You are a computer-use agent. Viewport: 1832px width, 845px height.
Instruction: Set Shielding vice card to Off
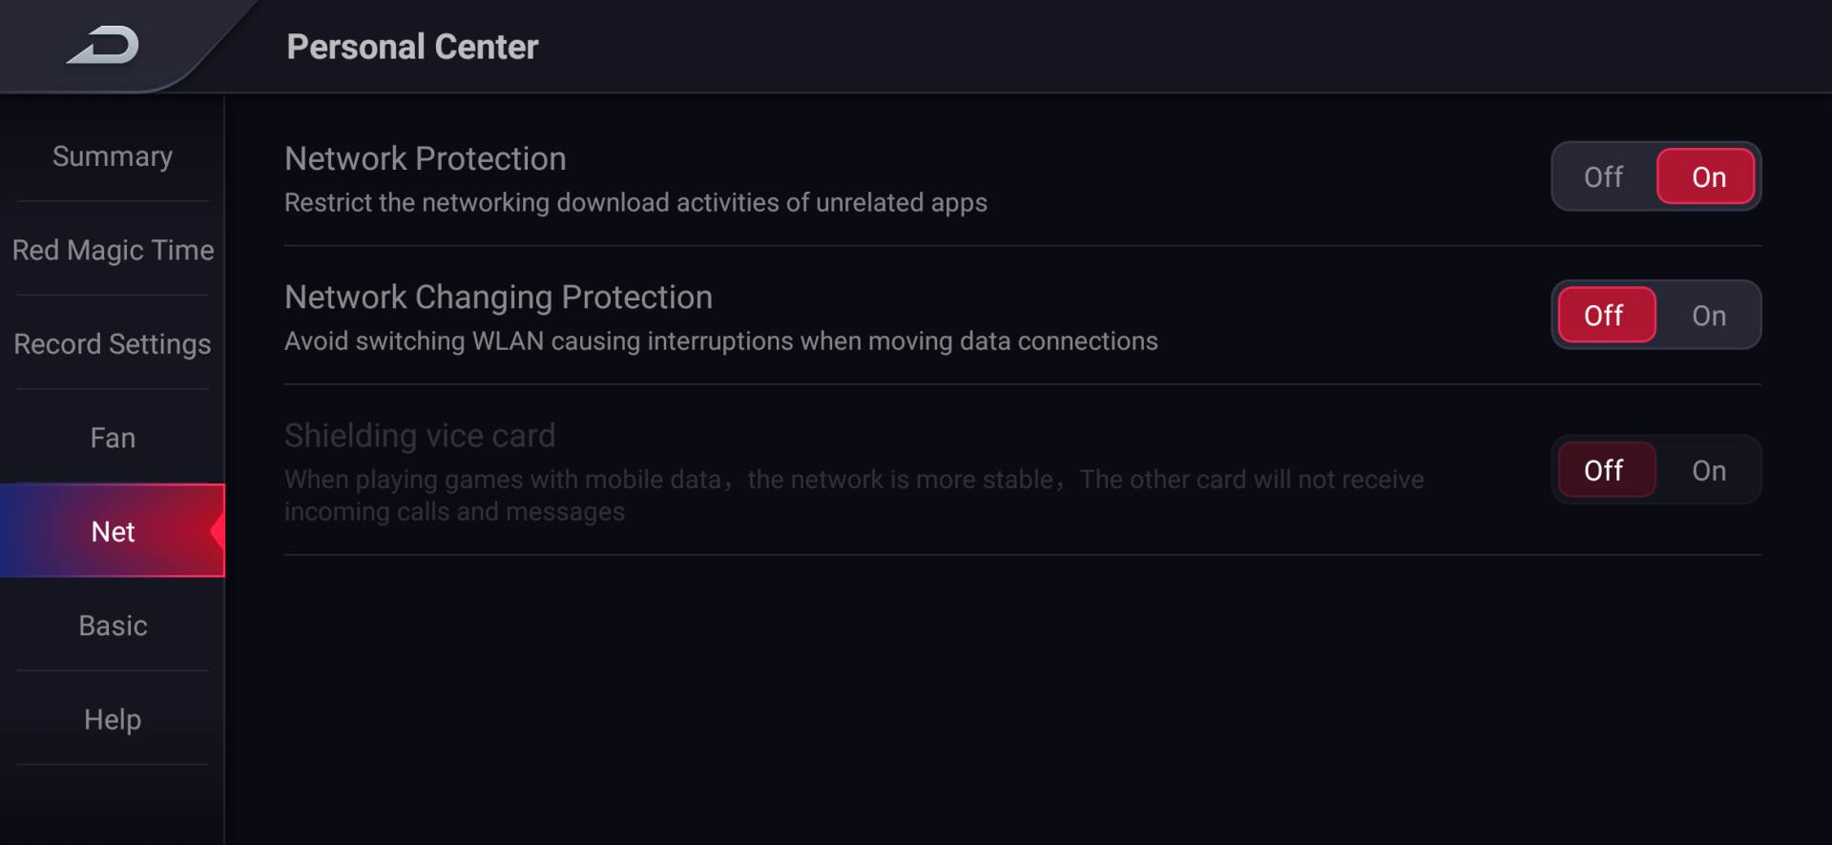[x=1603, y=470]
